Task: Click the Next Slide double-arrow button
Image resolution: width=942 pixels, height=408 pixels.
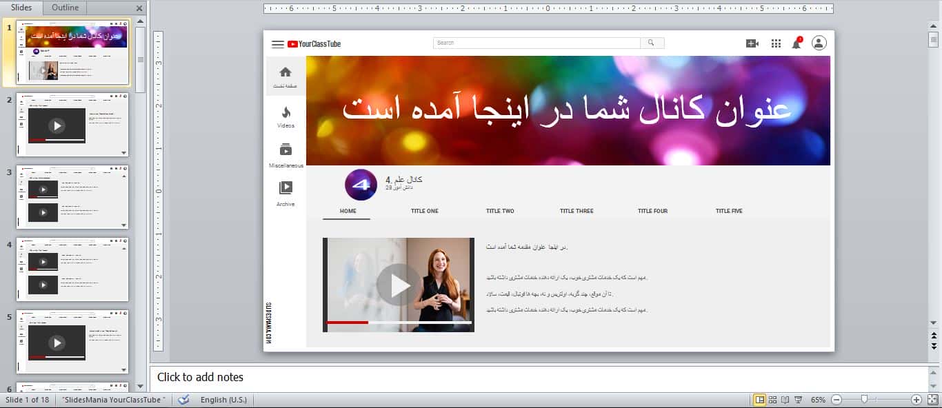Action: (x=934, y=345)
